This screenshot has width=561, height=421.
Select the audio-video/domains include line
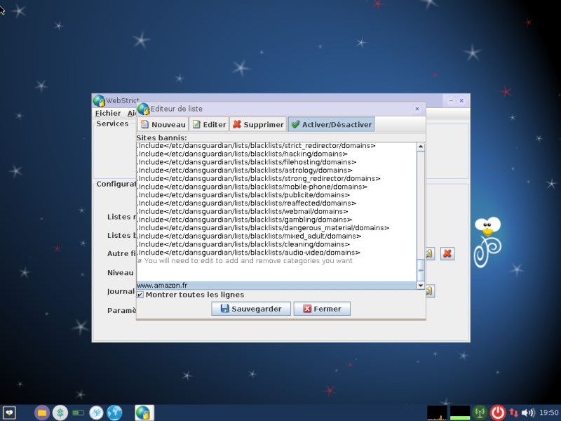(x=276, y=253)
